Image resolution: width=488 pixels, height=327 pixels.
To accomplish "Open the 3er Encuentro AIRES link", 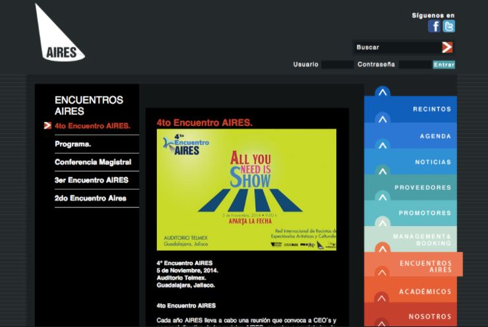I will click(x=92, y=180).
